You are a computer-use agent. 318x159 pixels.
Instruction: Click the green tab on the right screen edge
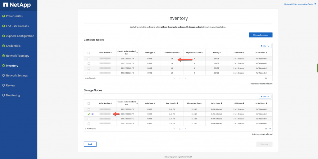coord(317,68)
